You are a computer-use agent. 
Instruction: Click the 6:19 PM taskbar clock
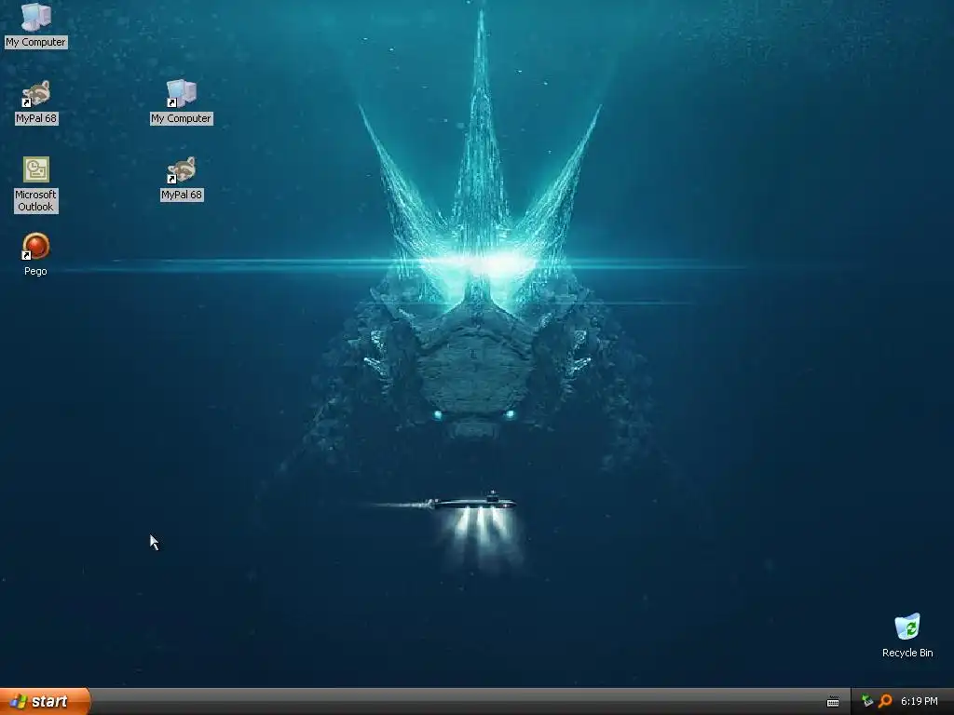920,702
